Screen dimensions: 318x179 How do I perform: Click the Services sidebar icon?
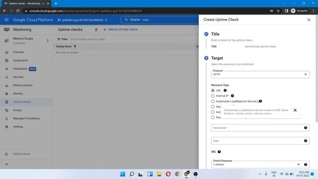pyautogui.click(x=6, y=77)
